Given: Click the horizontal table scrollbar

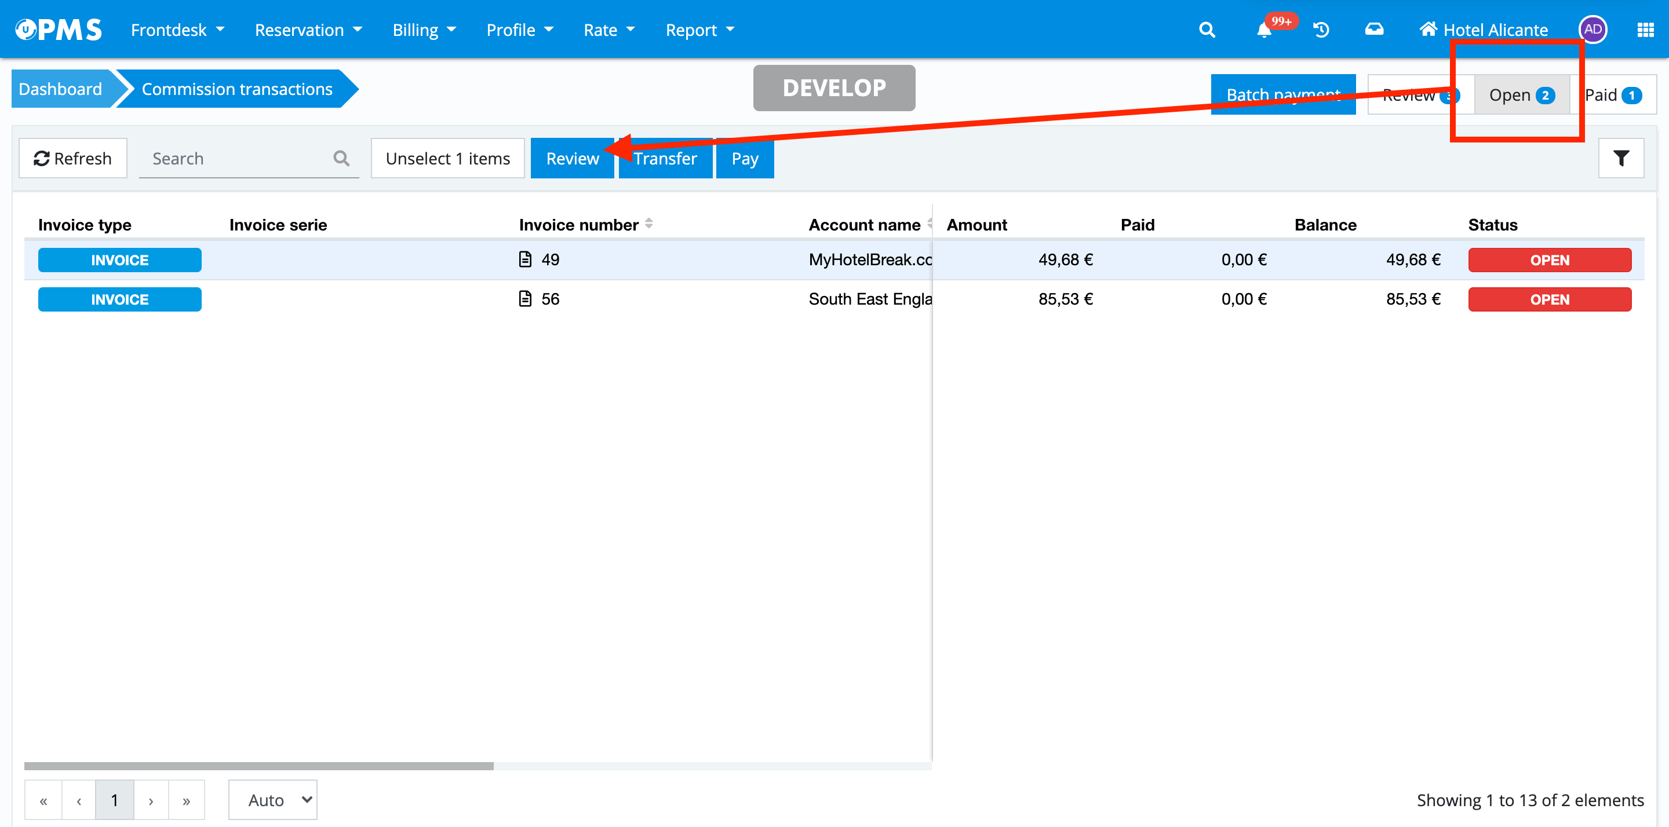Looking at the screenshot, I should coord(258,766).
